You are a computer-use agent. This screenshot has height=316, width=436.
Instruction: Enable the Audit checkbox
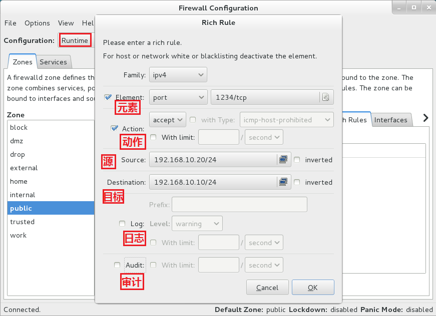coord(117,265)
